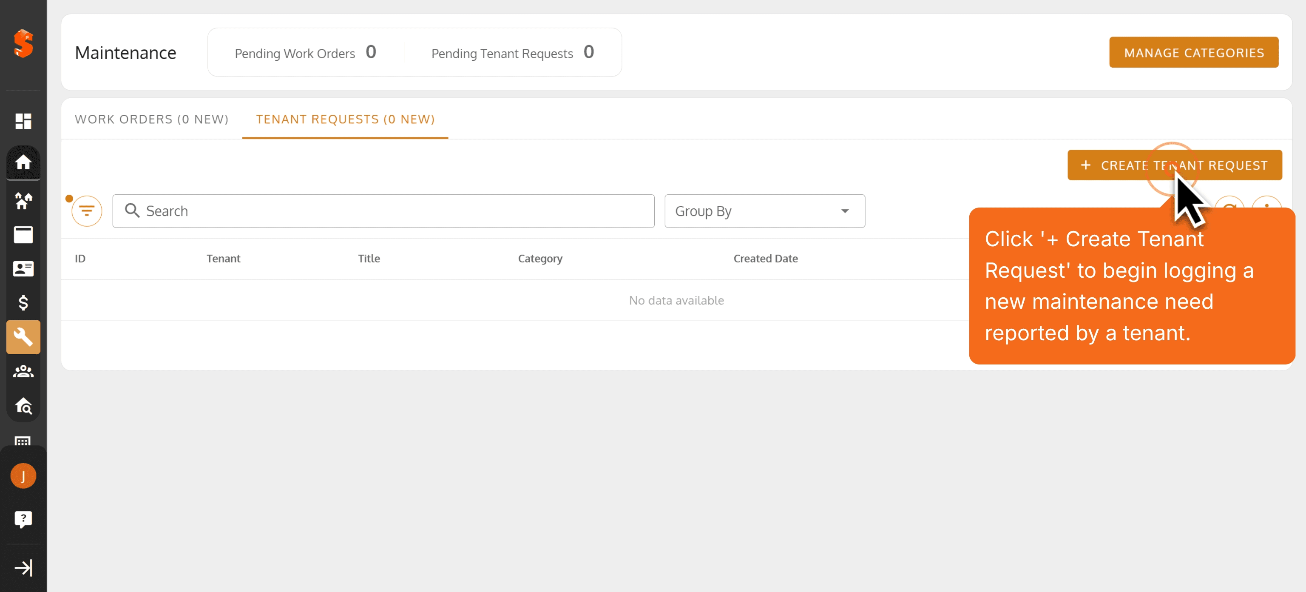1306x592 pixels.
Task: Expand the sidebar with arrow icon
Action: click(23, 568)
